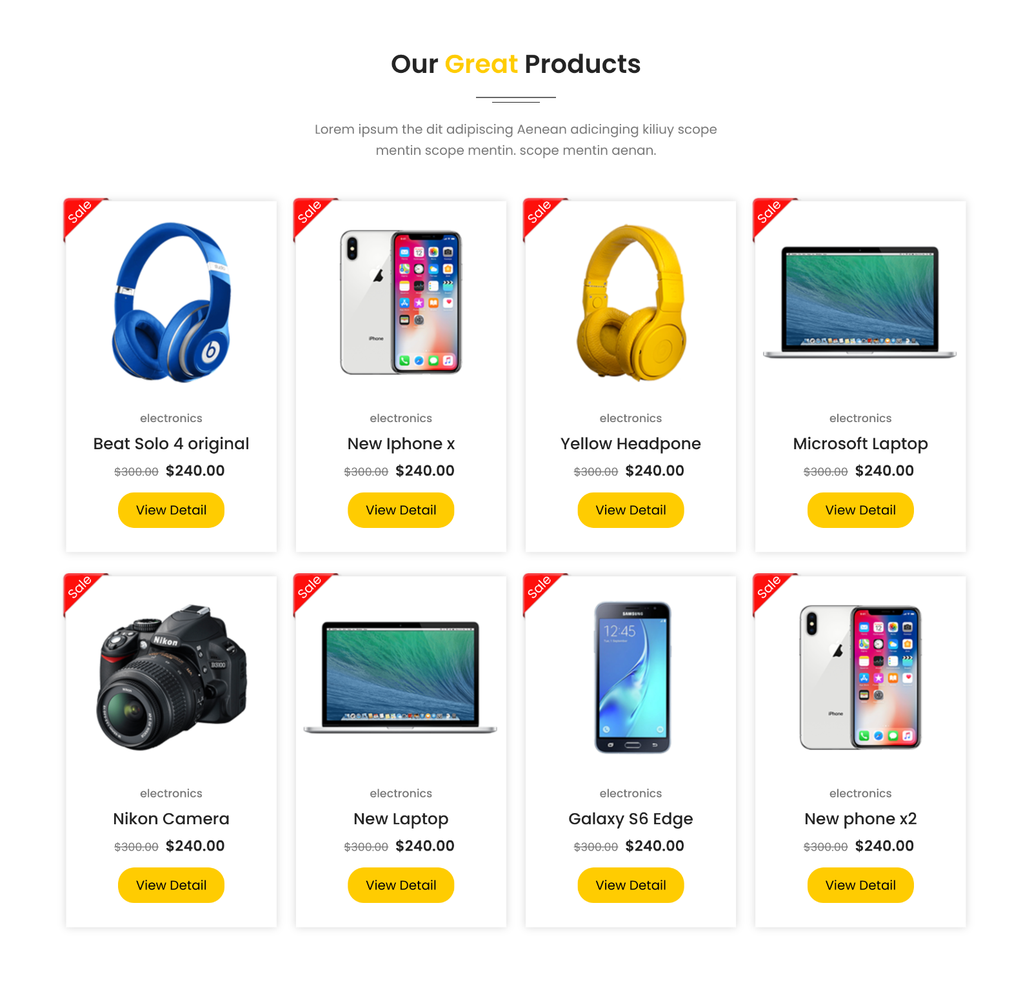Screen dimensions: 1032x992
Task: View Detail for New Iphone x
Action: (x=401, y=510)
